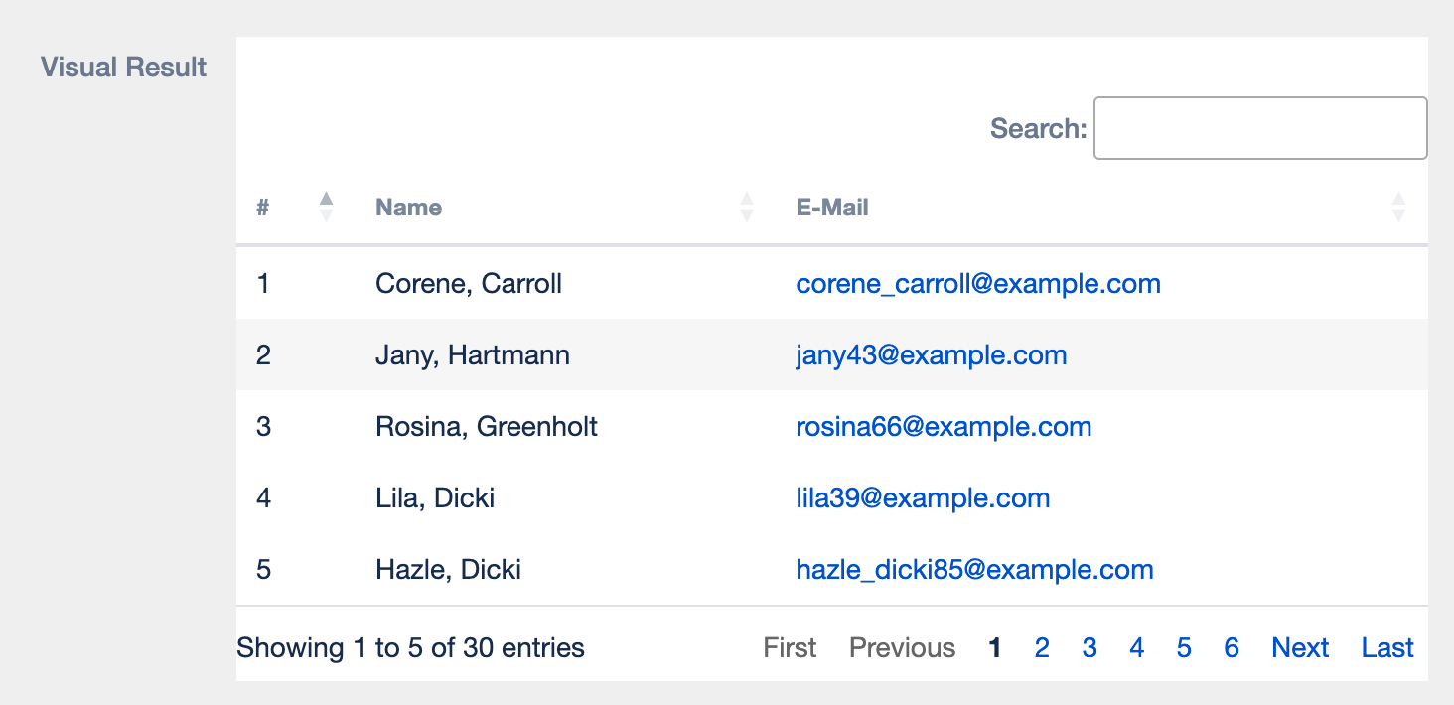Open hazle_dicki85@example.com email link

(x=974, y=570)
